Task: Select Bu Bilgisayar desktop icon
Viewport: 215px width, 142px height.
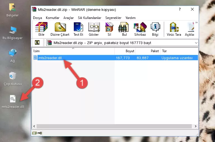Action: point(13,33)
